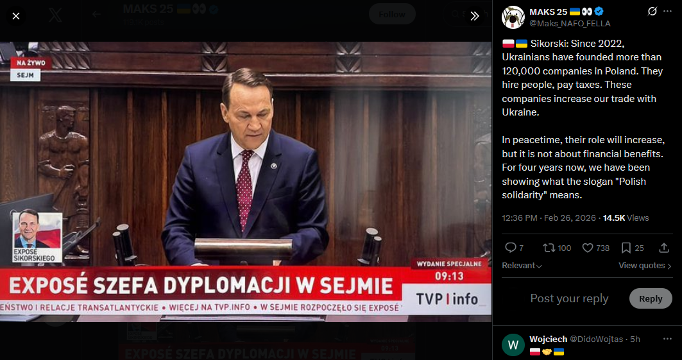
Task: Click @DidoWojtas handle
Action: [596, 339]
